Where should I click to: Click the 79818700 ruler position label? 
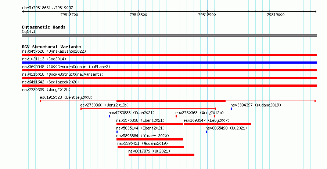[69, 15]
